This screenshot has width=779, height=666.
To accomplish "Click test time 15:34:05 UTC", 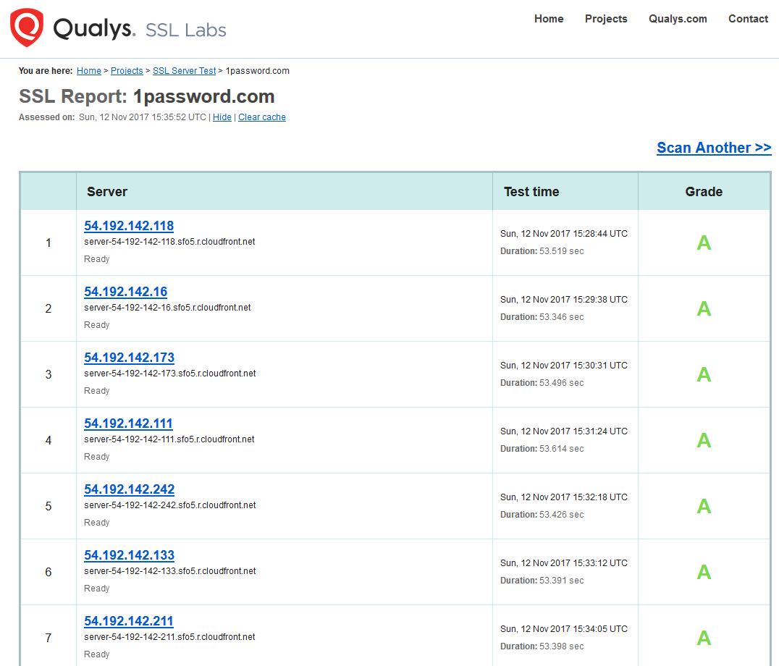I will (x=564, y=629).
